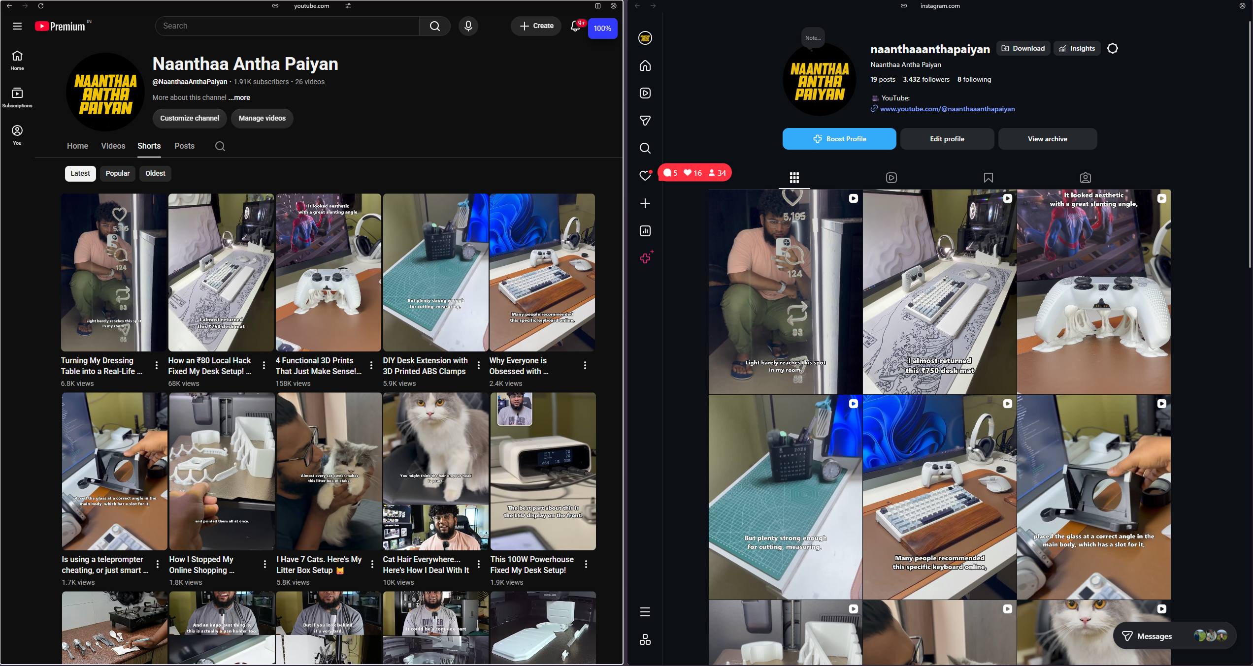1253x666 pixels.
Task: Switch to Instagram reels profile tab
Action: pos(891,178)
